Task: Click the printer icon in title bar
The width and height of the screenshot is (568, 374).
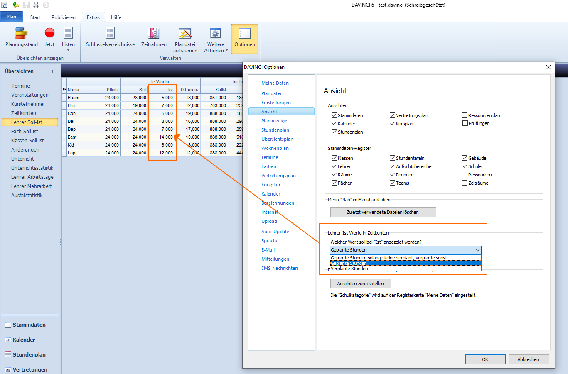Action: (36, 5)
